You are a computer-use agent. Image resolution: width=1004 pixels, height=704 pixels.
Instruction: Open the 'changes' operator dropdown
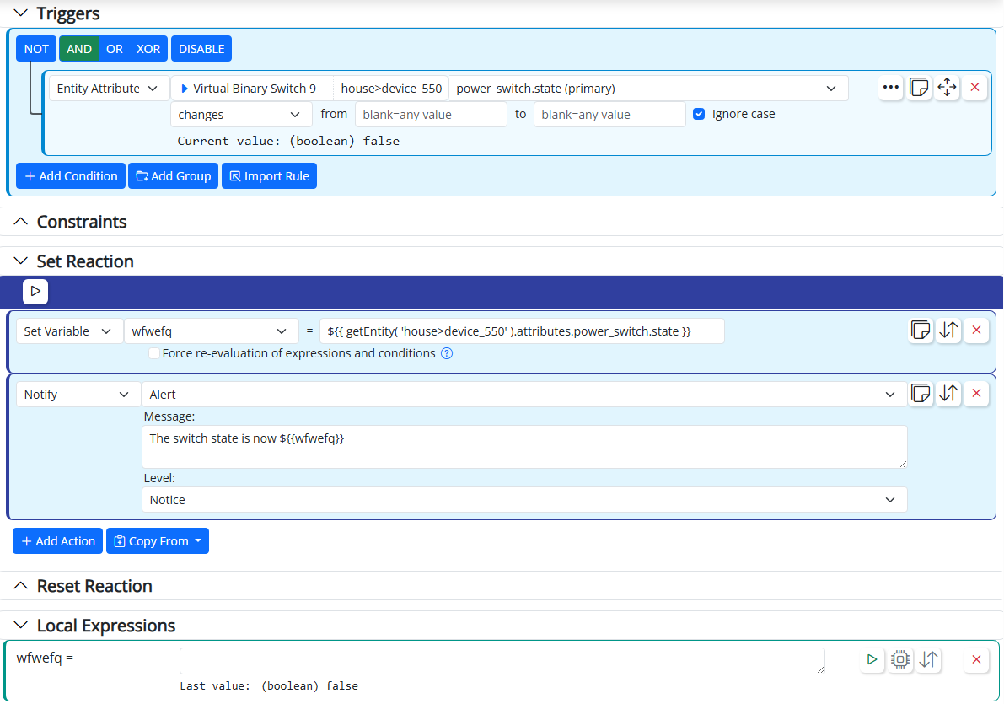pyautogui.click(x=241, y=115)
